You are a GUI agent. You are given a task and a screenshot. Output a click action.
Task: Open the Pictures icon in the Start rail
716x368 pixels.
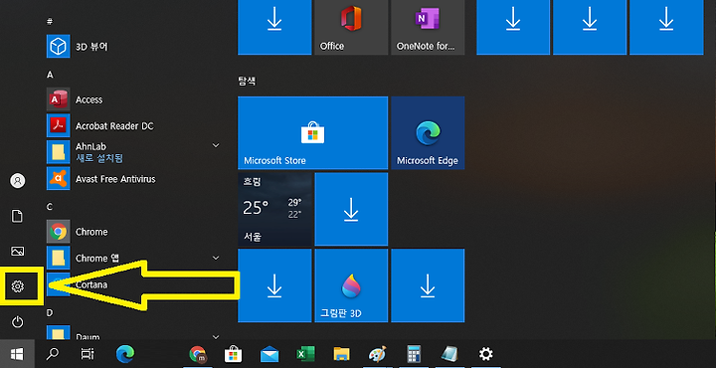pos(17,251)
